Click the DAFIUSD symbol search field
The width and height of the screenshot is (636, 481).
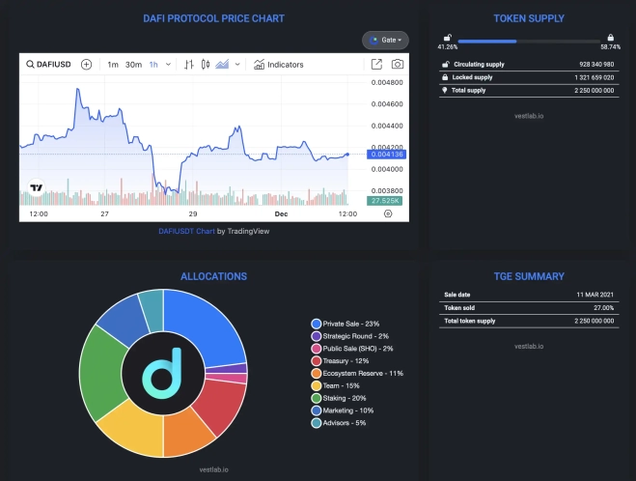pyautogui.click(x=50, y=65)
